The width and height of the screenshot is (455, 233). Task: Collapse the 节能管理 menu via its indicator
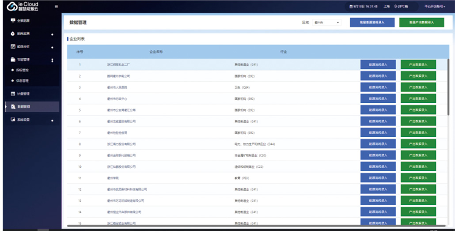tap(52, 60)
